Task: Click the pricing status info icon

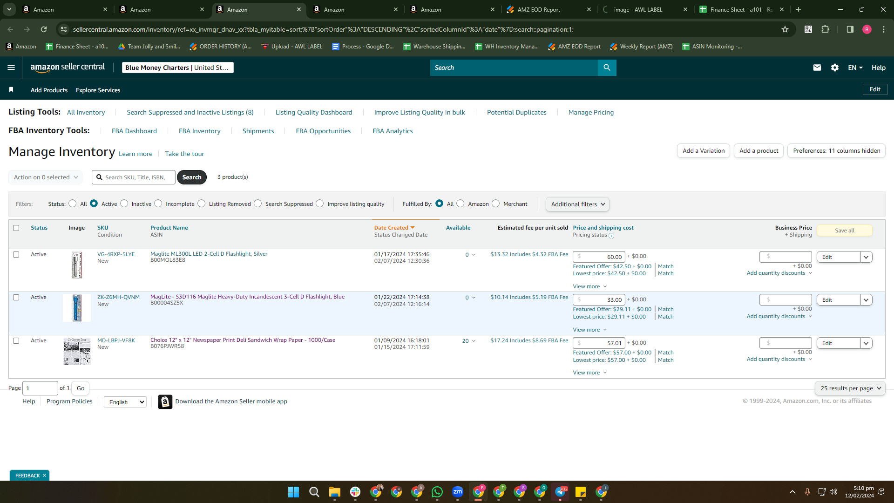Action: click(611, 236)
